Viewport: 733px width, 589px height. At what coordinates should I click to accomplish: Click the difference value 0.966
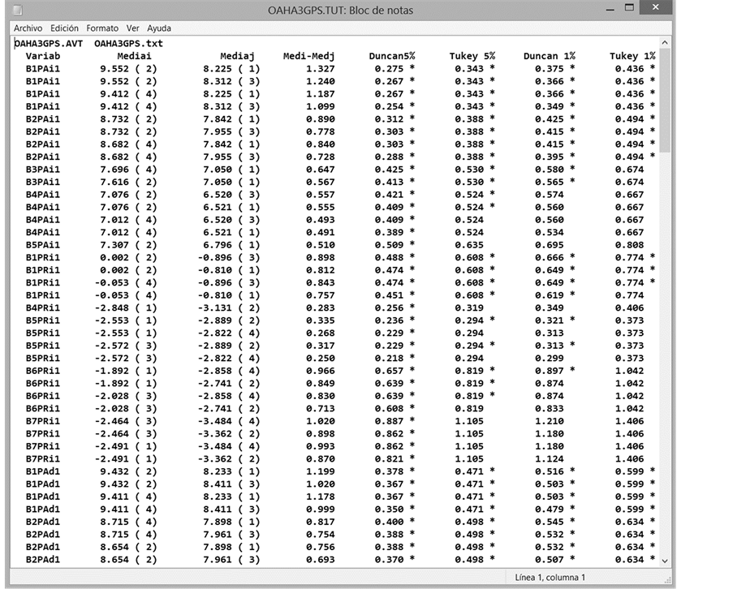[x=321, y=372]
